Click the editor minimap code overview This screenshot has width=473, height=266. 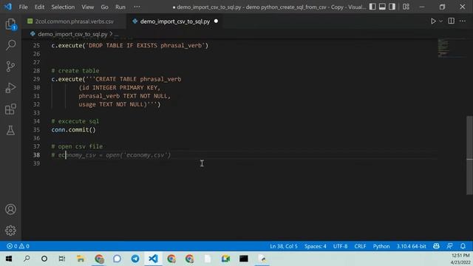(451, 48)
